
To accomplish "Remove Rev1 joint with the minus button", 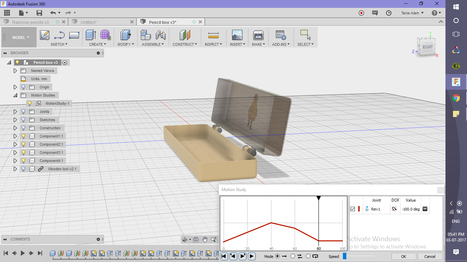I will (x=425, y=209).
